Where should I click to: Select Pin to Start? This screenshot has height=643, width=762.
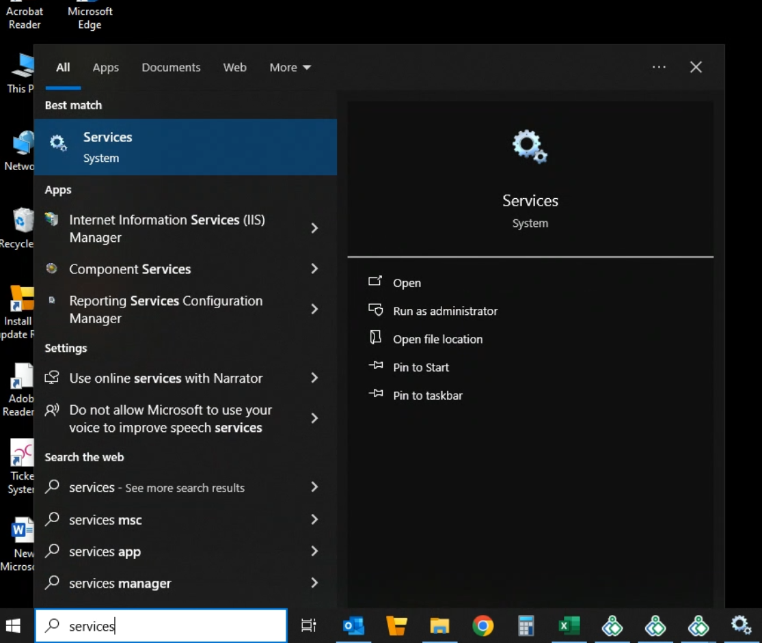coord(421,368)
